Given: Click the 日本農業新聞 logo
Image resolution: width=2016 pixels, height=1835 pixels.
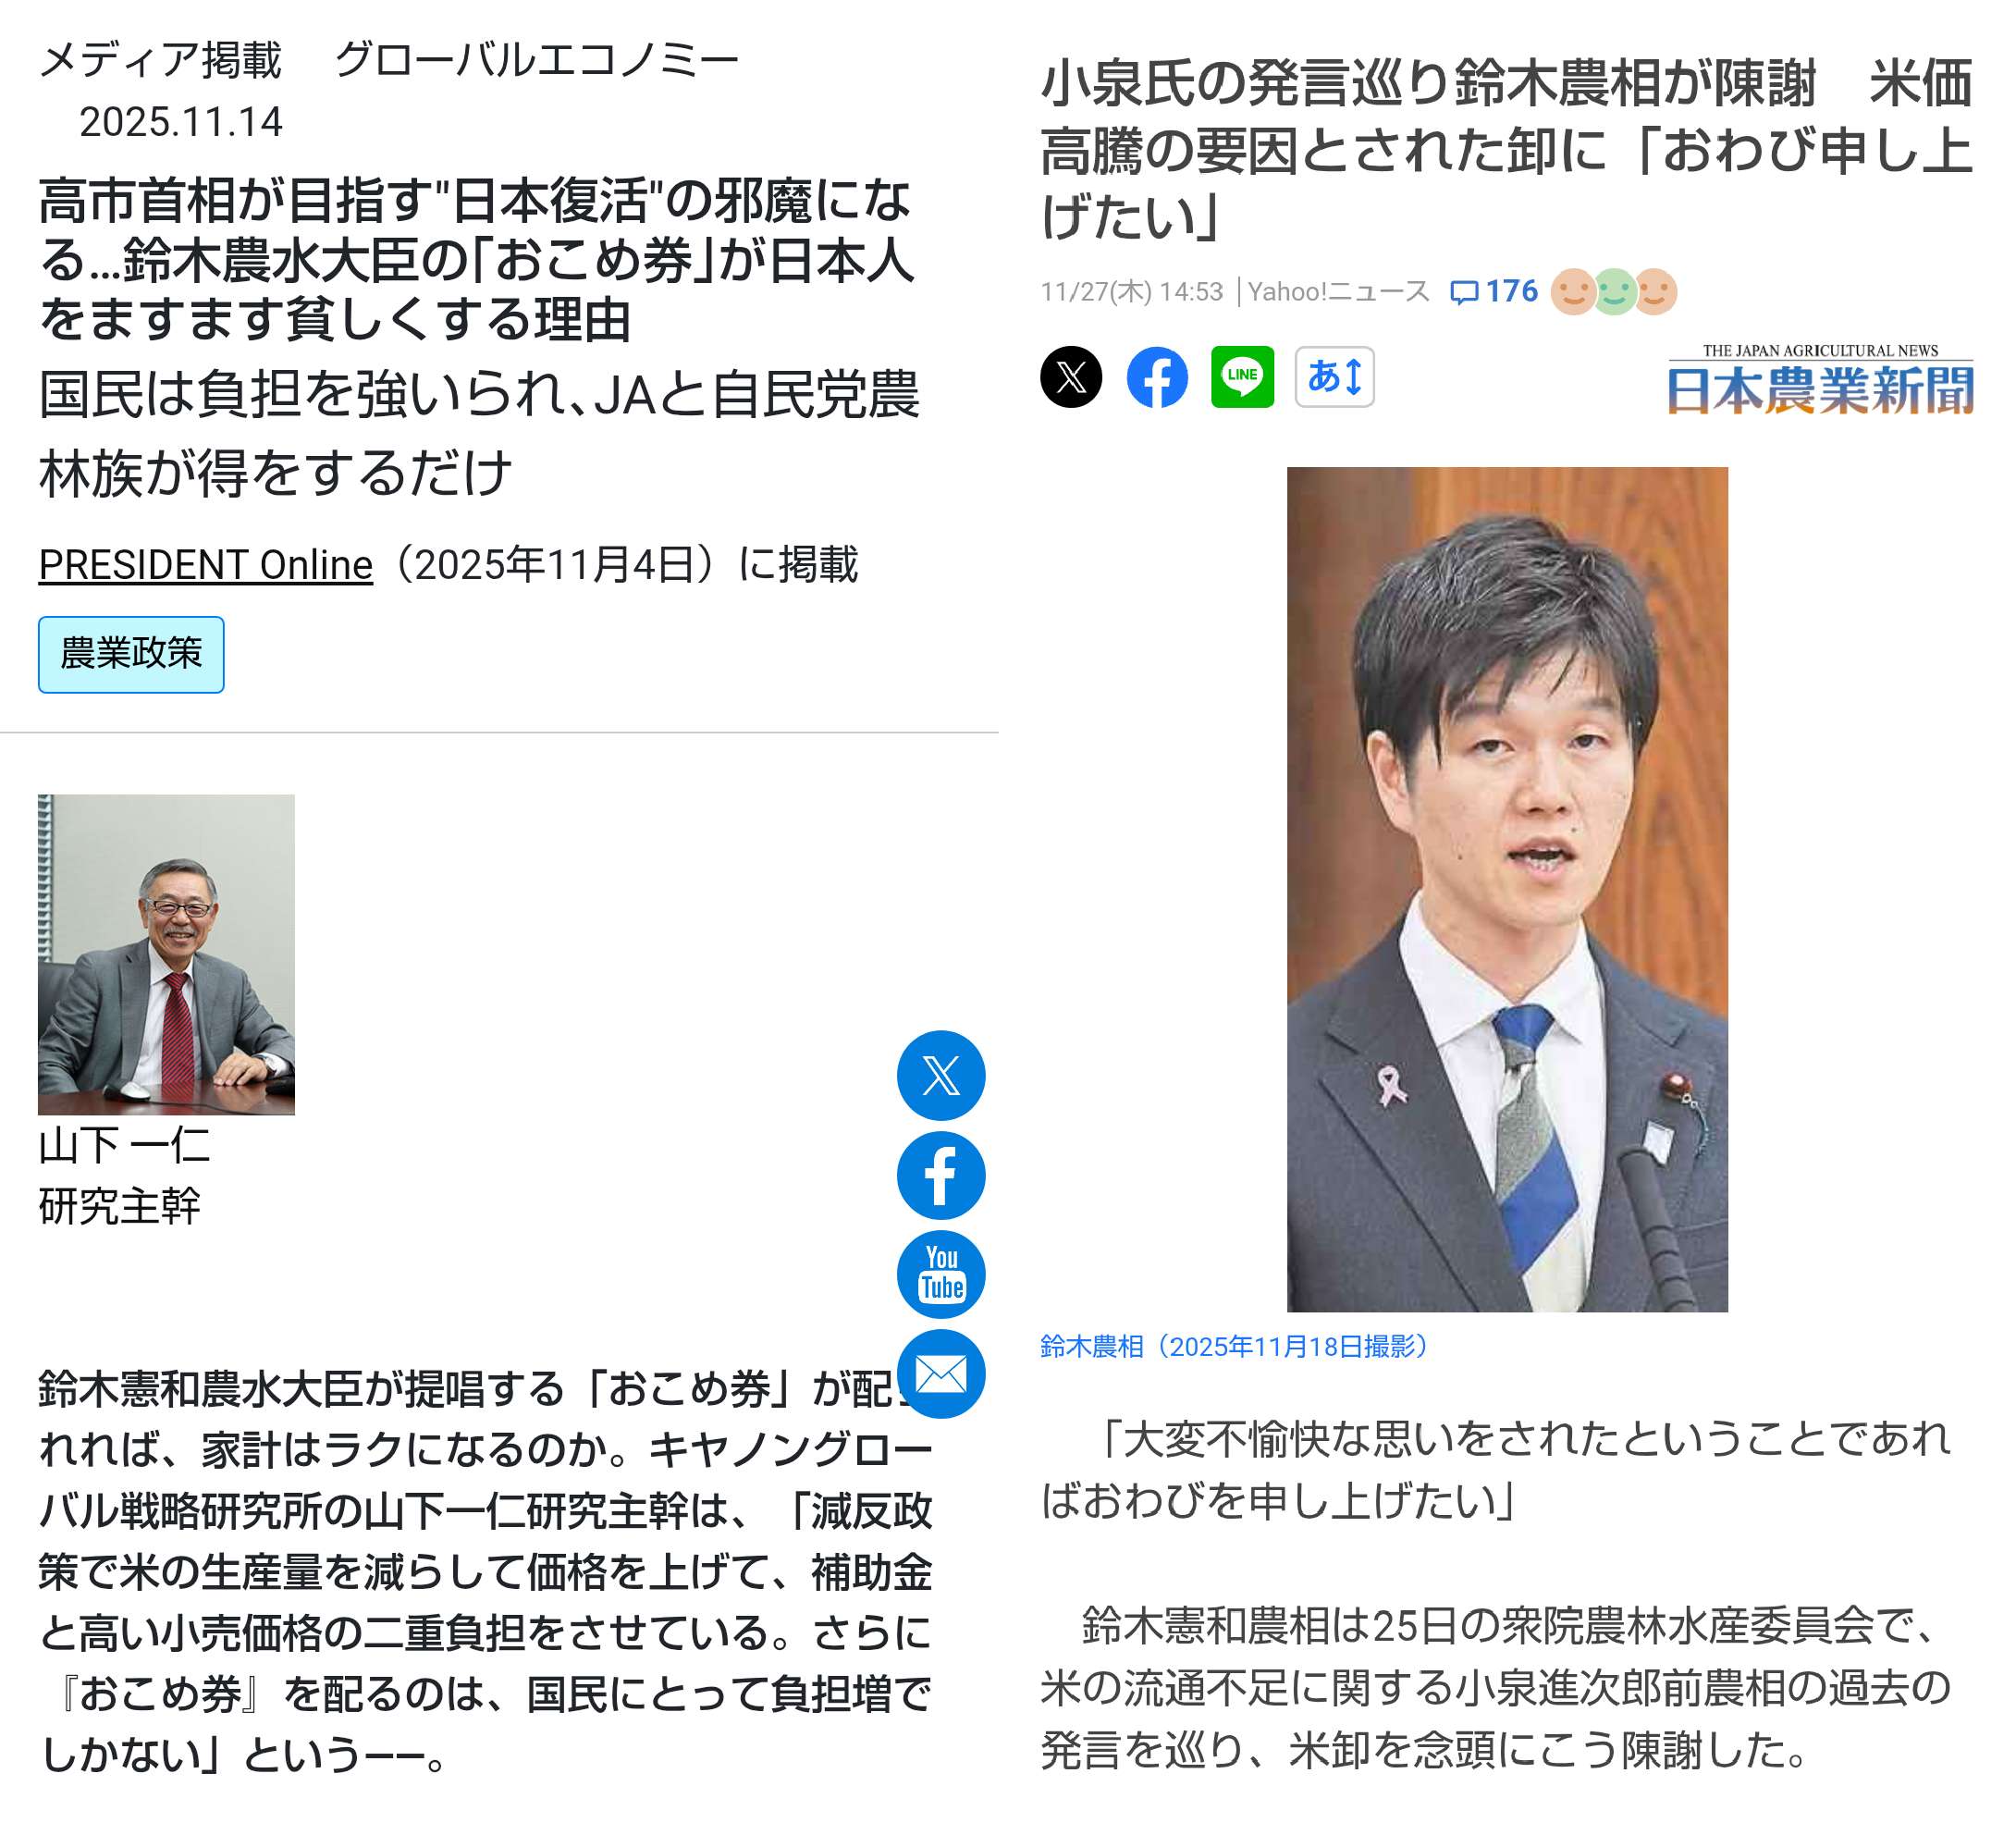Looking at the screenshot, I should click(1820, 379).
